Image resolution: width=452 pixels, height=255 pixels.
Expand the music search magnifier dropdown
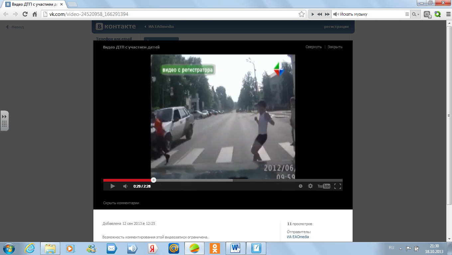click(416, 14)
